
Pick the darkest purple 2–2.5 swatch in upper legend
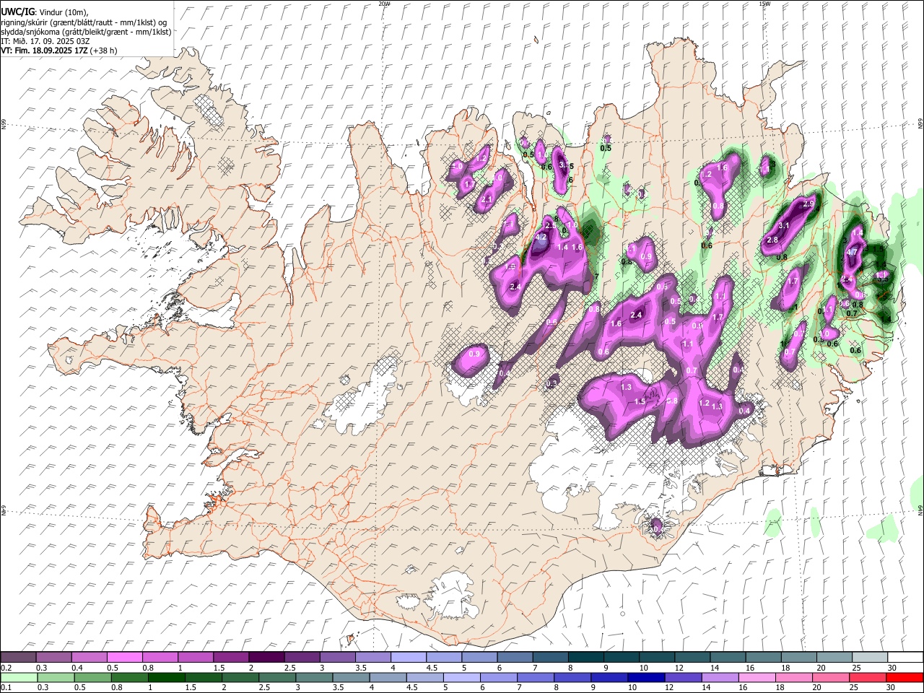pos(266,658)
